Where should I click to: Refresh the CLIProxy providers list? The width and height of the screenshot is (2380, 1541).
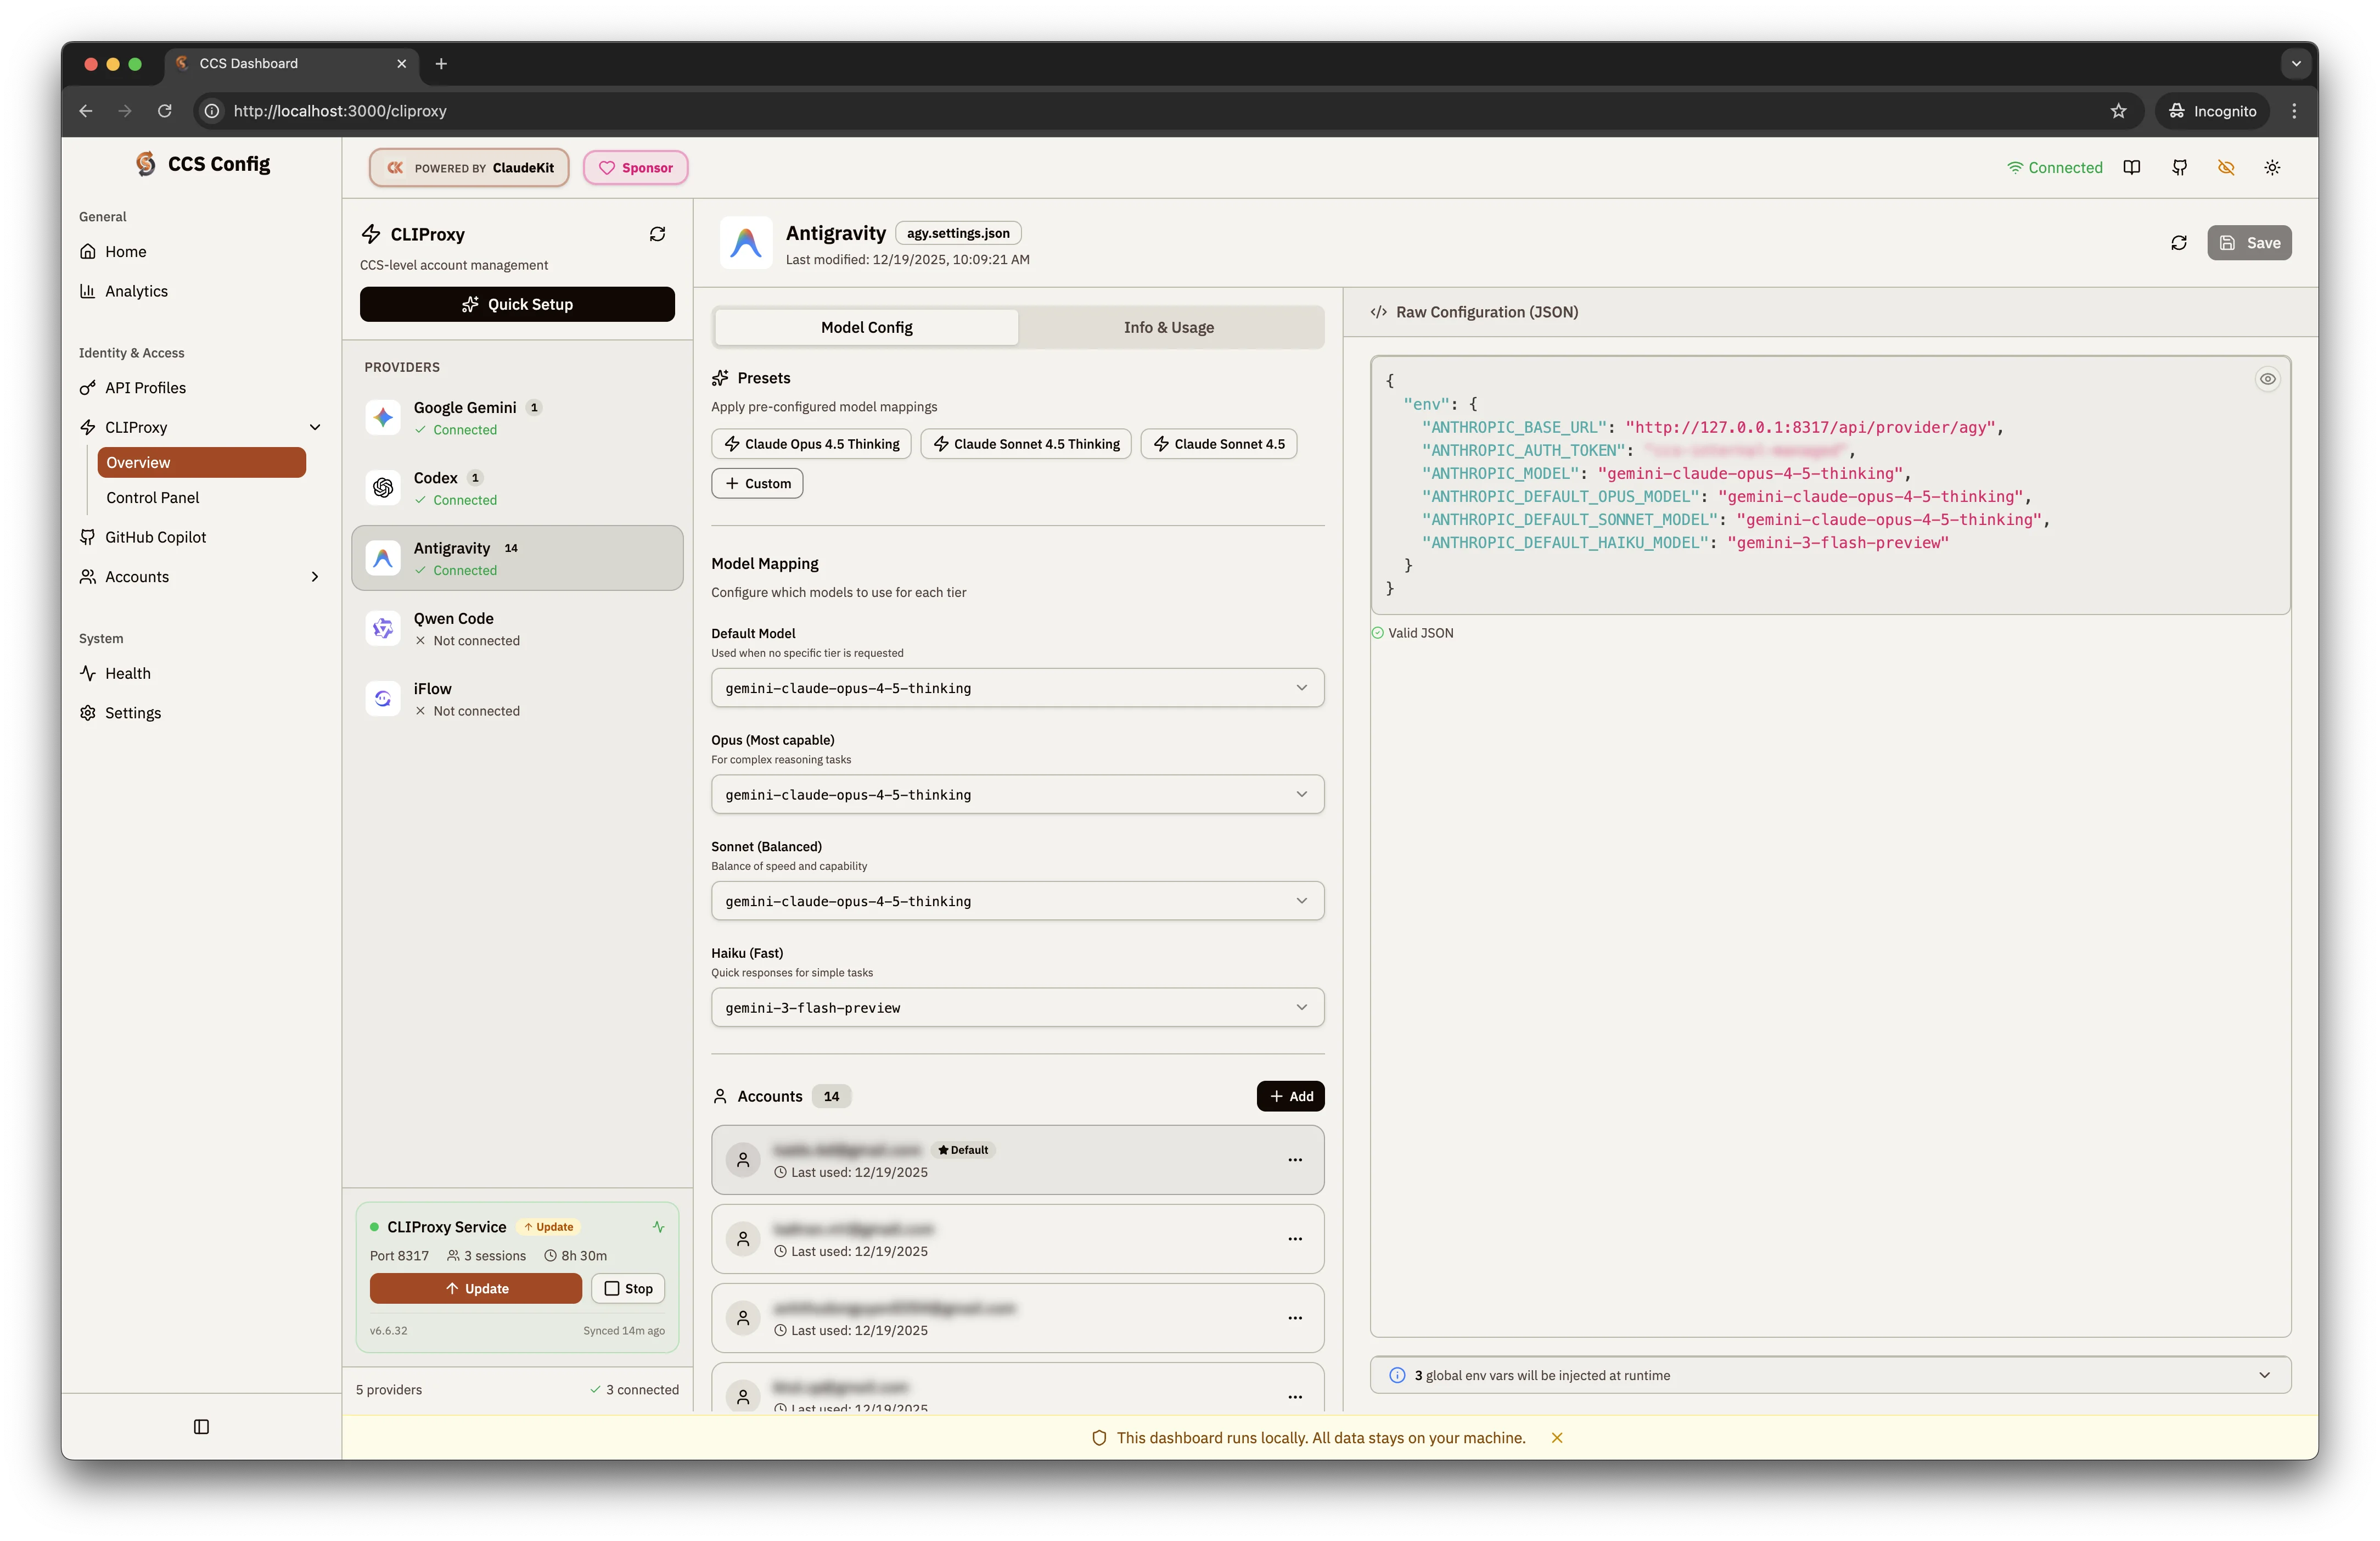(657, 233)
